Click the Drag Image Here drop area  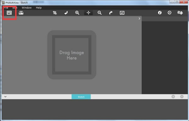[x=72, y=55]
